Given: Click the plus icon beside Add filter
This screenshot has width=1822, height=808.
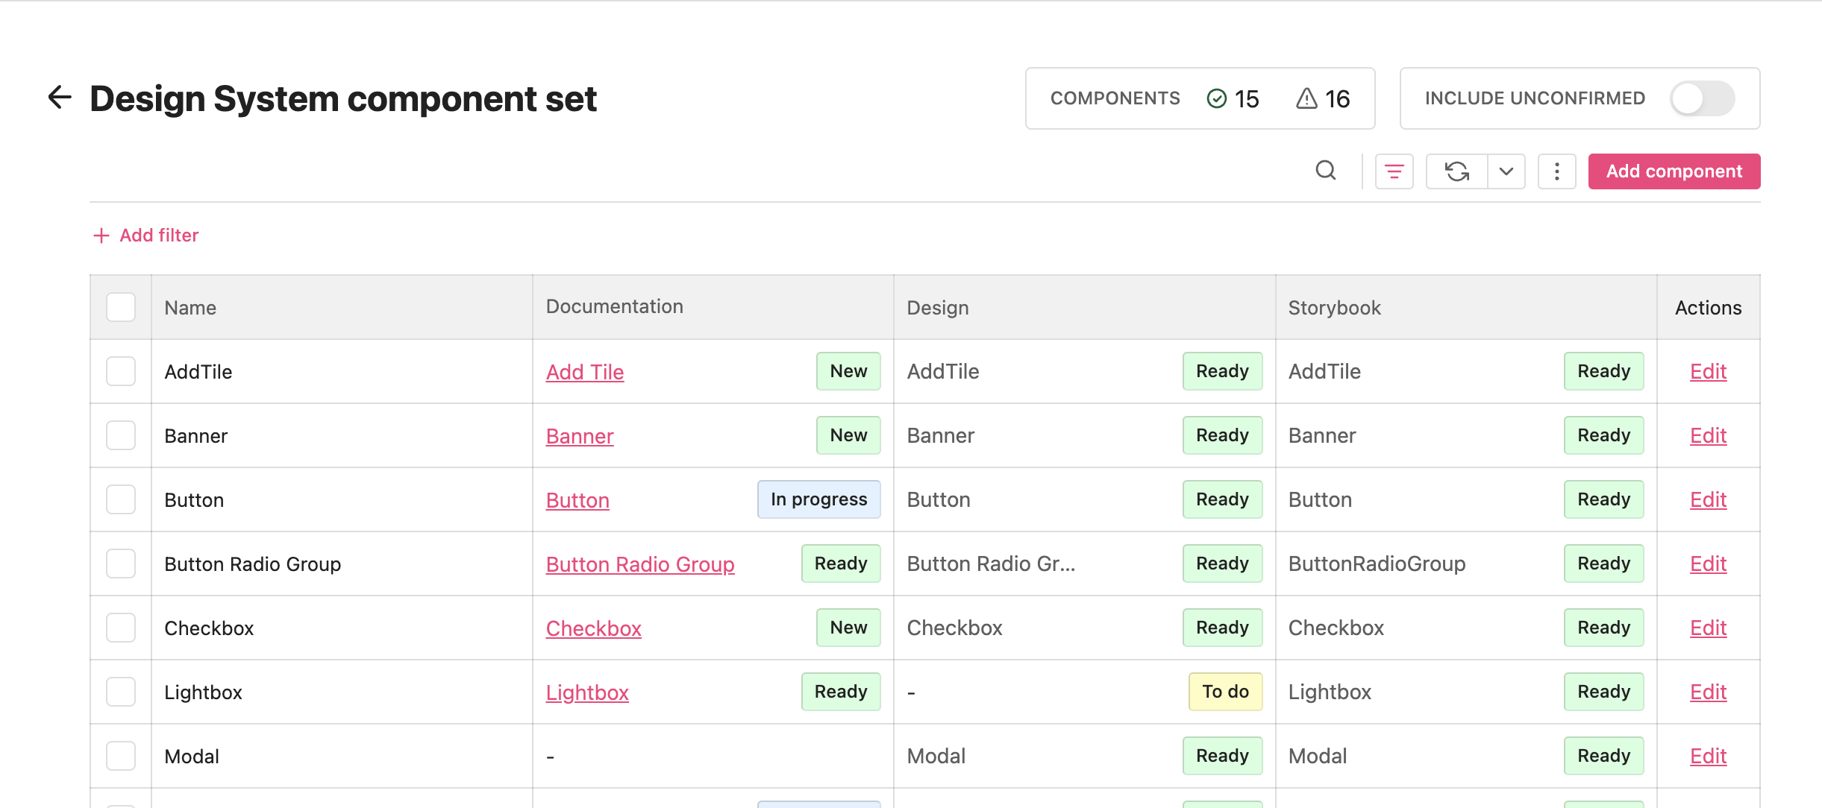Looking at the screenshot, I should (101, 236).
